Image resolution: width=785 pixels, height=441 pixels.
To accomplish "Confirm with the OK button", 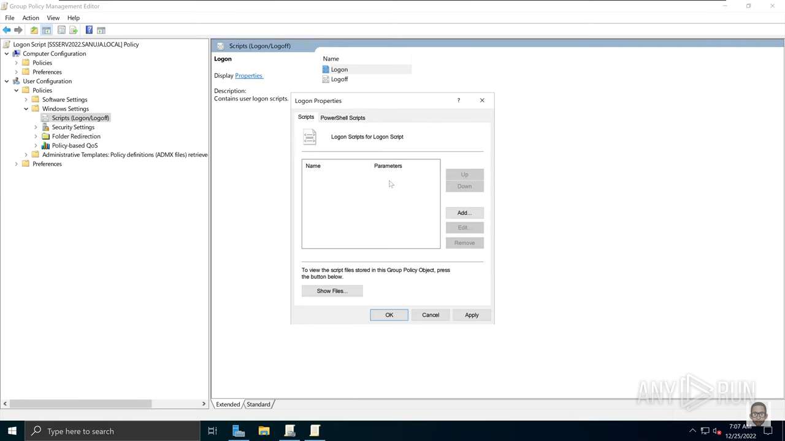I will point(389,315).
